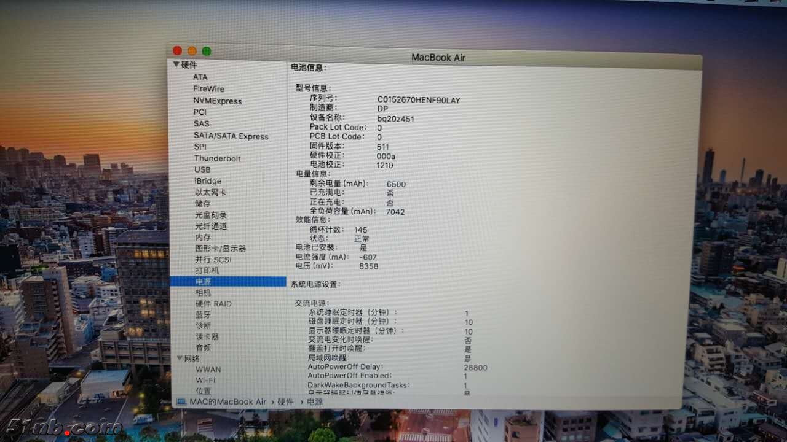This screenshot has height=442, width=787.
Task: Collapse the 网络 section with its disclosure triangle
Action: click(x=180, y=358)
